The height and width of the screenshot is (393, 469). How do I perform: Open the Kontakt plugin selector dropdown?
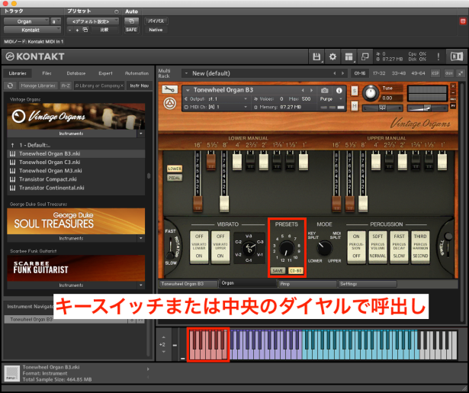32,30
